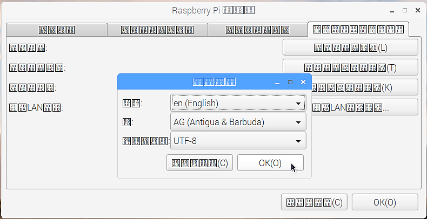
Task: Open timezone settings via the (T) button
Action: [350, 67]
